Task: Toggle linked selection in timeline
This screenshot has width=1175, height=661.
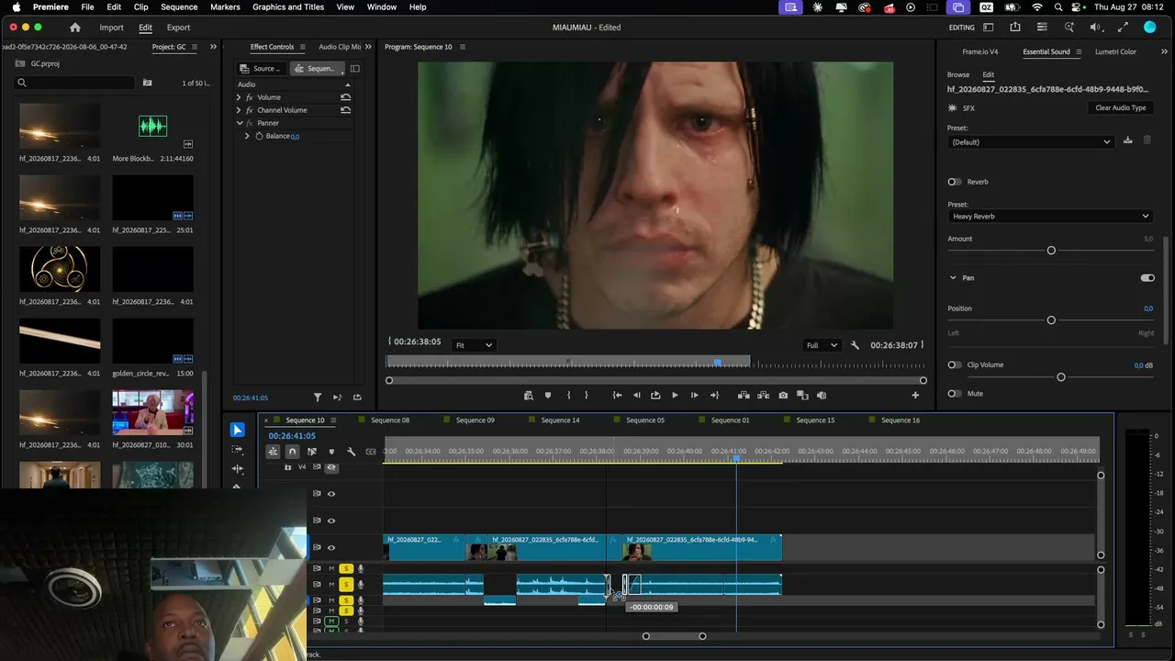Action: 312,452
